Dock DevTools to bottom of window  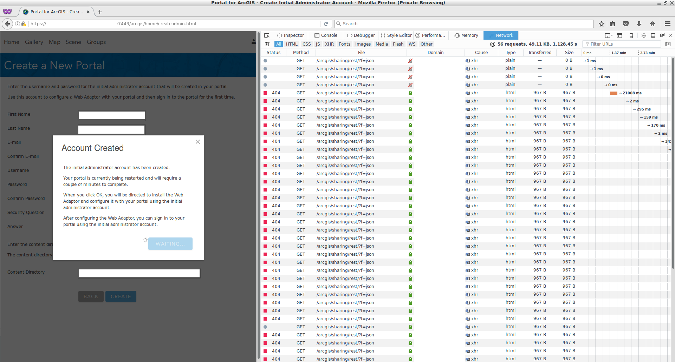653,35
